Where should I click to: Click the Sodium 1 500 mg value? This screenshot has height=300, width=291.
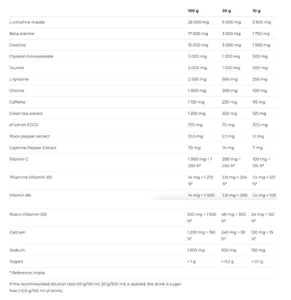click(196, 250)
